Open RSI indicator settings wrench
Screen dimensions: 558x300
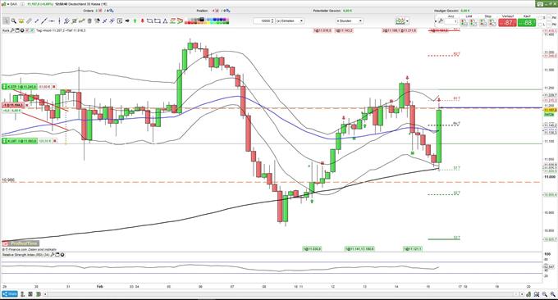(53, 254)
